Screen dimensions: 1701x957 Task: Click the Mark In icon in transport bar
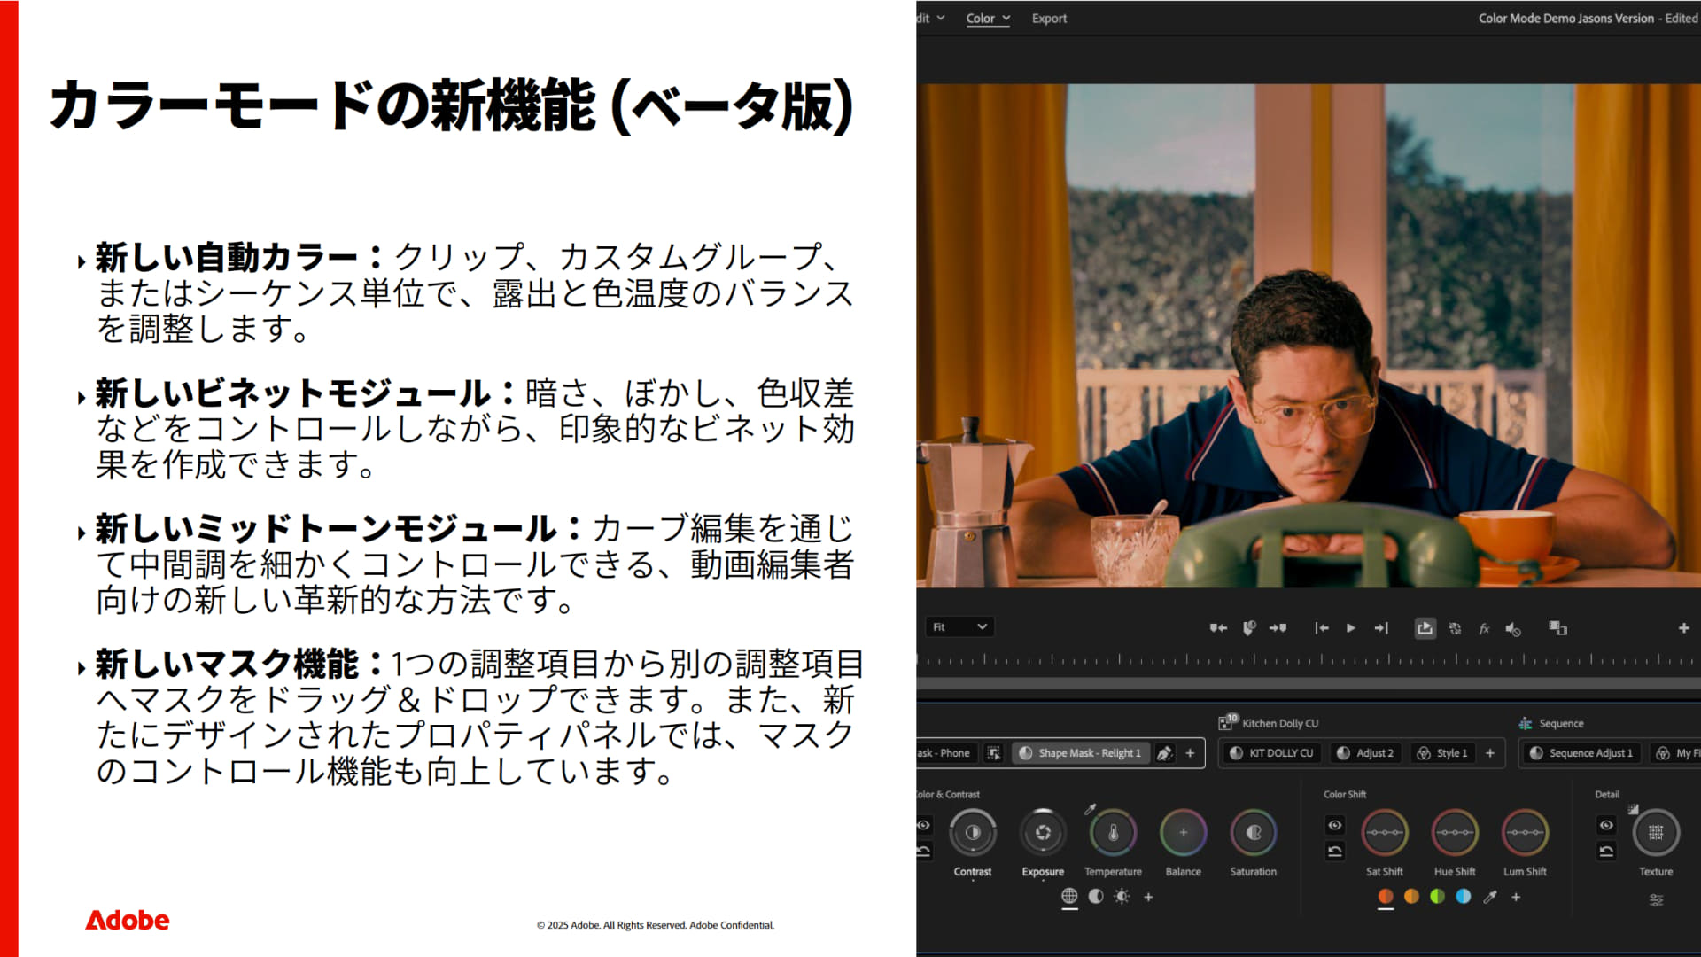click(1218, 628)
